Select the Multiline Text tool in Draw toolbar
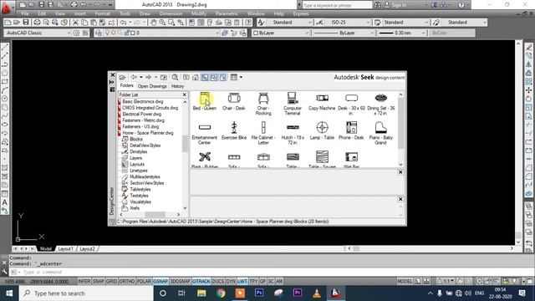This screenshot has height=301, width=535. click(5, 202)
